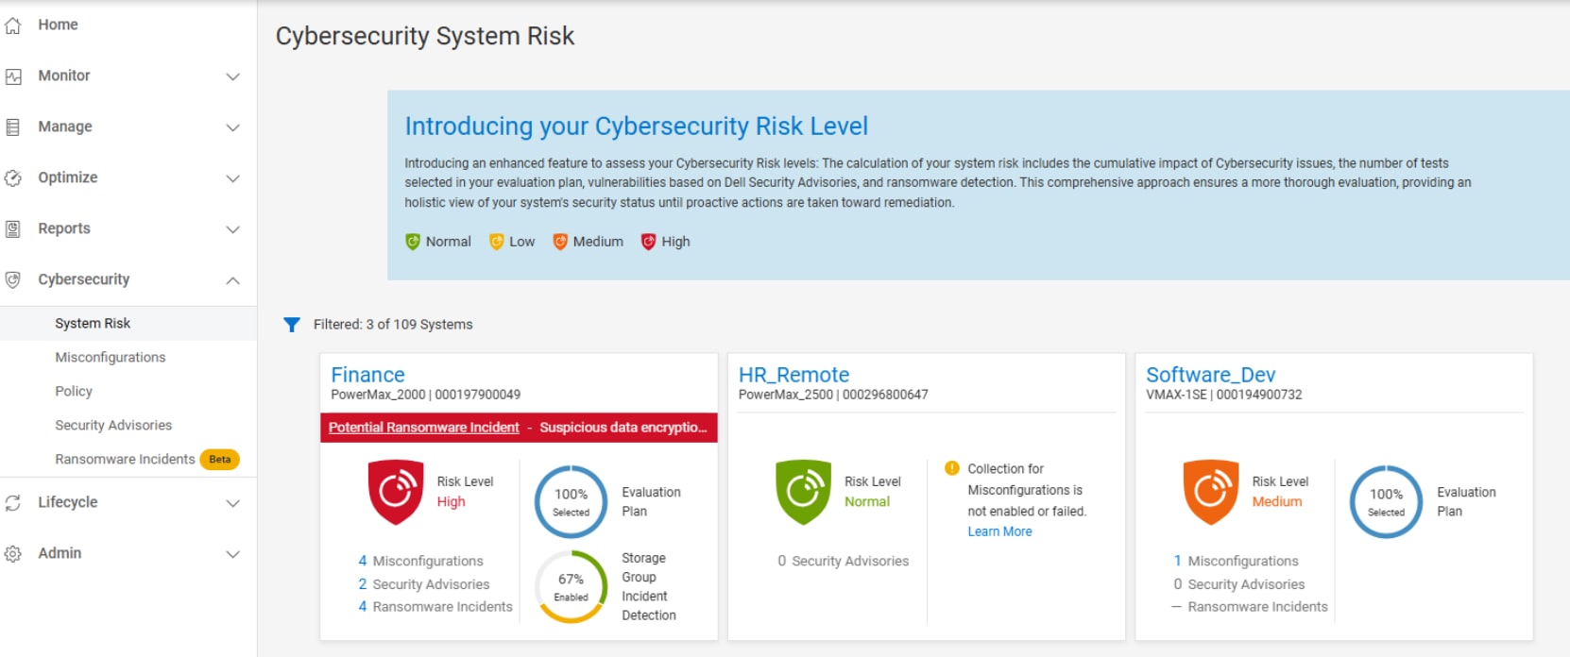The width and height of the screenshot is (1570, 657).
Task: Click PowerMax_2500 | 000296800647 text
Action: pos(833,395)
